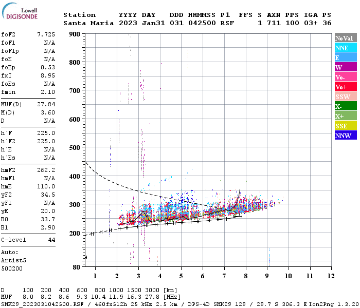
Task: Select the W purple legend swatch
Action: pos(346,67)
